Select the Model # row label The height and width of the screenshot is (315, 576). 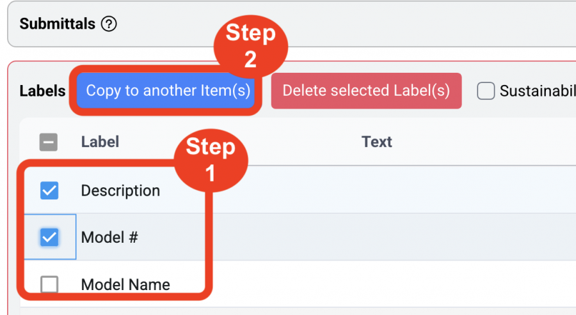pyautogui.click(x=109, y=238)
